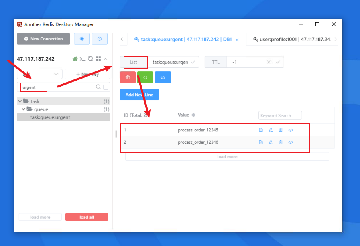Clear the TTL with the X icon
This screenshot has width=360, height=246.
coord(268,62)
